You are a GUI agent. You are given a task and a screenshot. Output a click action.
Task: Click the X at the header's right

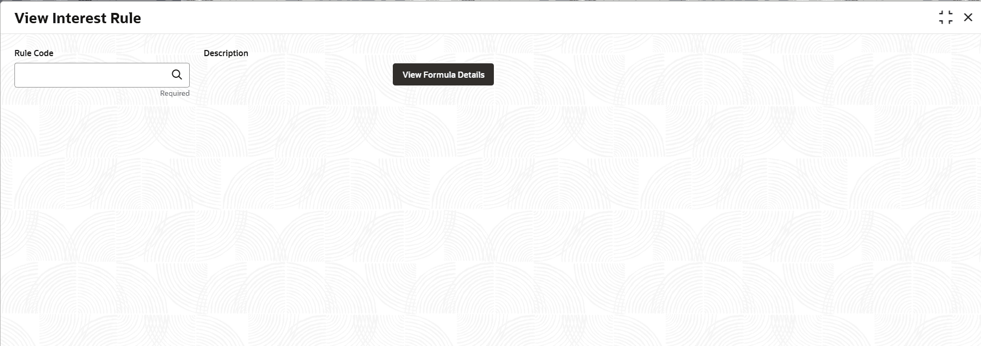968,18
